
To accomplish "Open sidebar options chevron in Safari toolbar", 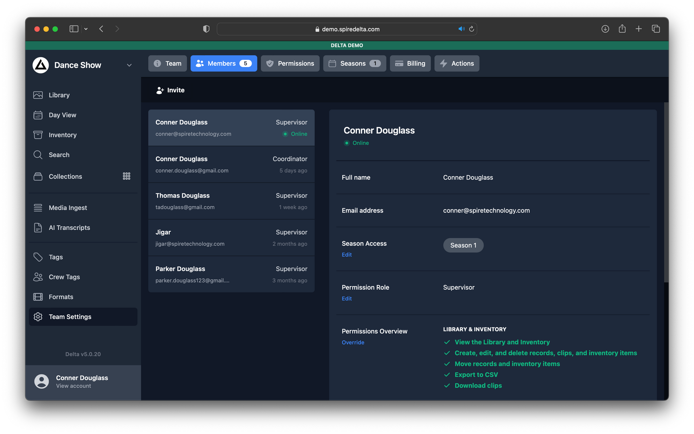I will 86,29.
